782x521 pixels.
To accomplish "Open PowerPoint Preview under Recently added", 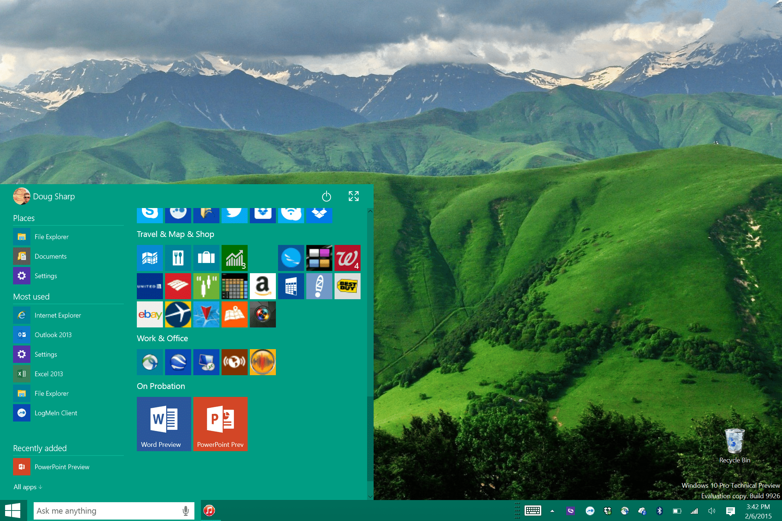I will (x=68, y=467).
